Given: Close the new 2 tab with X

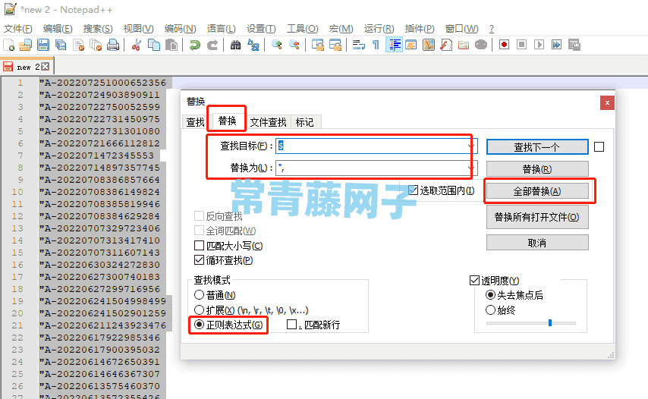Looking at the screenshot, I should 46,67.
